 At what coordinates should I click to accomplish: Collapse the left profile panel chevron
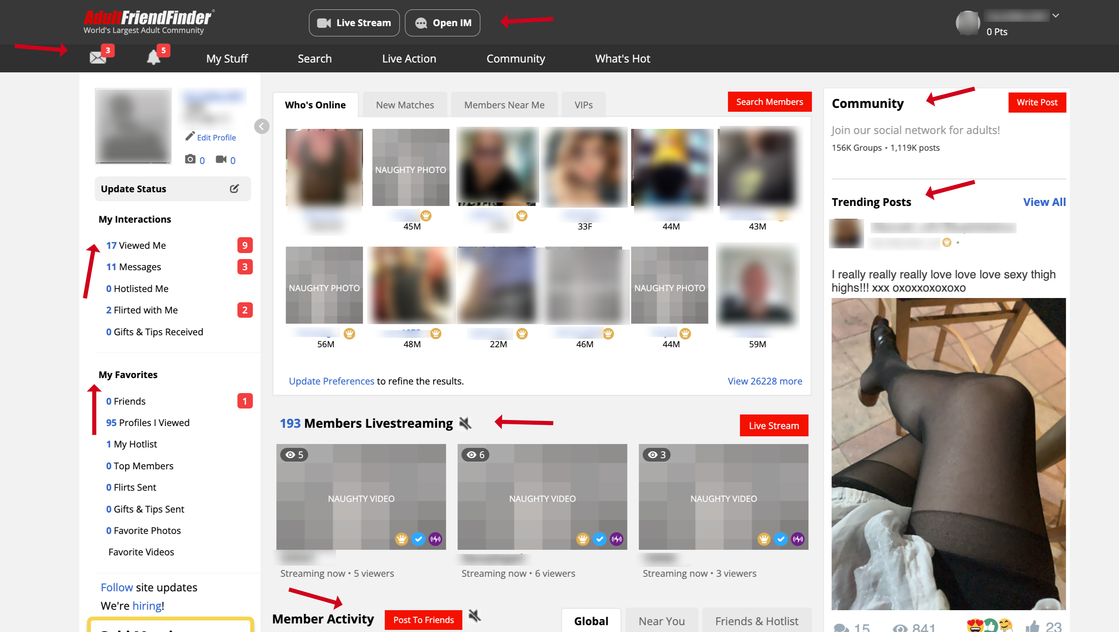[x=262, y=126]
